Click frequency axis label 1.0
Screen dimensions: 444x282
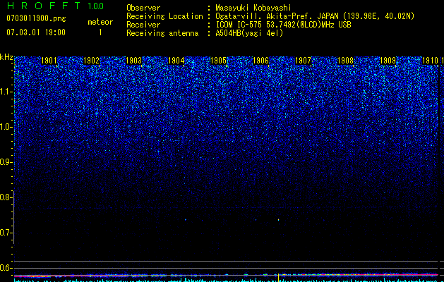[x=6, y=127]
